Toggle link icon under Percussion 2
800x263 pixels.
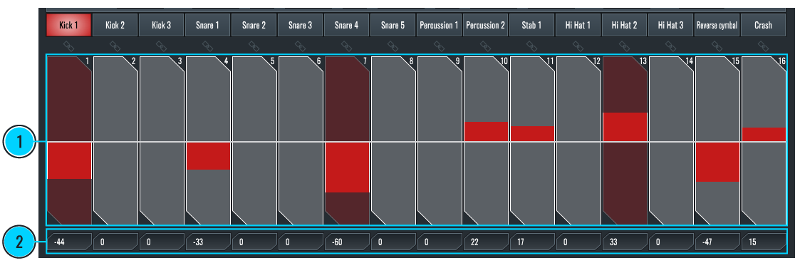click(x=486, y=46)
